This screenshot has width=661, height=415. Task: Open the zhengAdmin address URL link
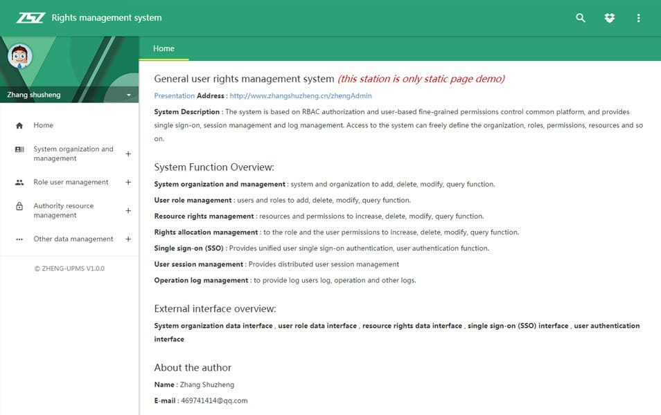[x=300, y=96]
